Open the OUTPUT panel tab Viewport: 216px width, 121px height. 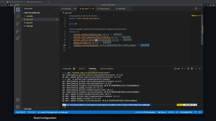pyautogui.click(x=82, y=69)
